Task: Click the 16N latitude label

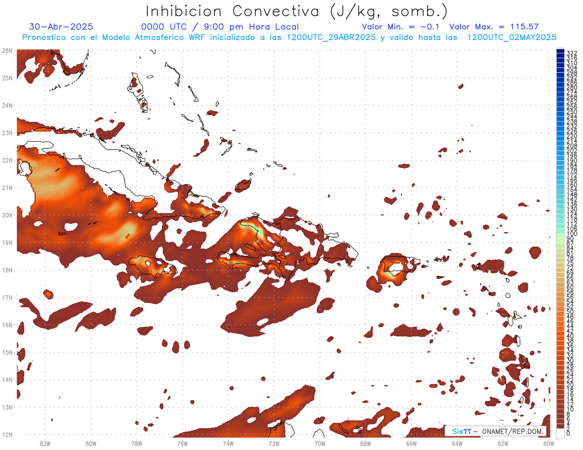Action: point(7,325)
